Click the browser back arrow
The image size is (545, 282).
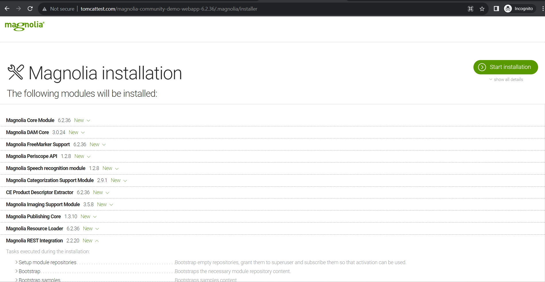pos(7,9)
